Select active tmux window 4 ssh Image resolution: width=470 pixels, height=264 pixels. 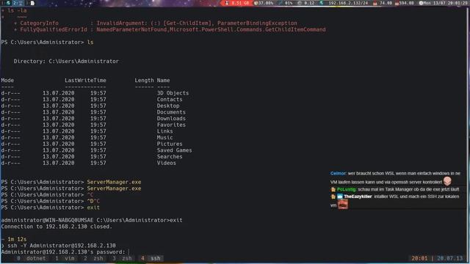pyautogui.click(x=151, y=258)
